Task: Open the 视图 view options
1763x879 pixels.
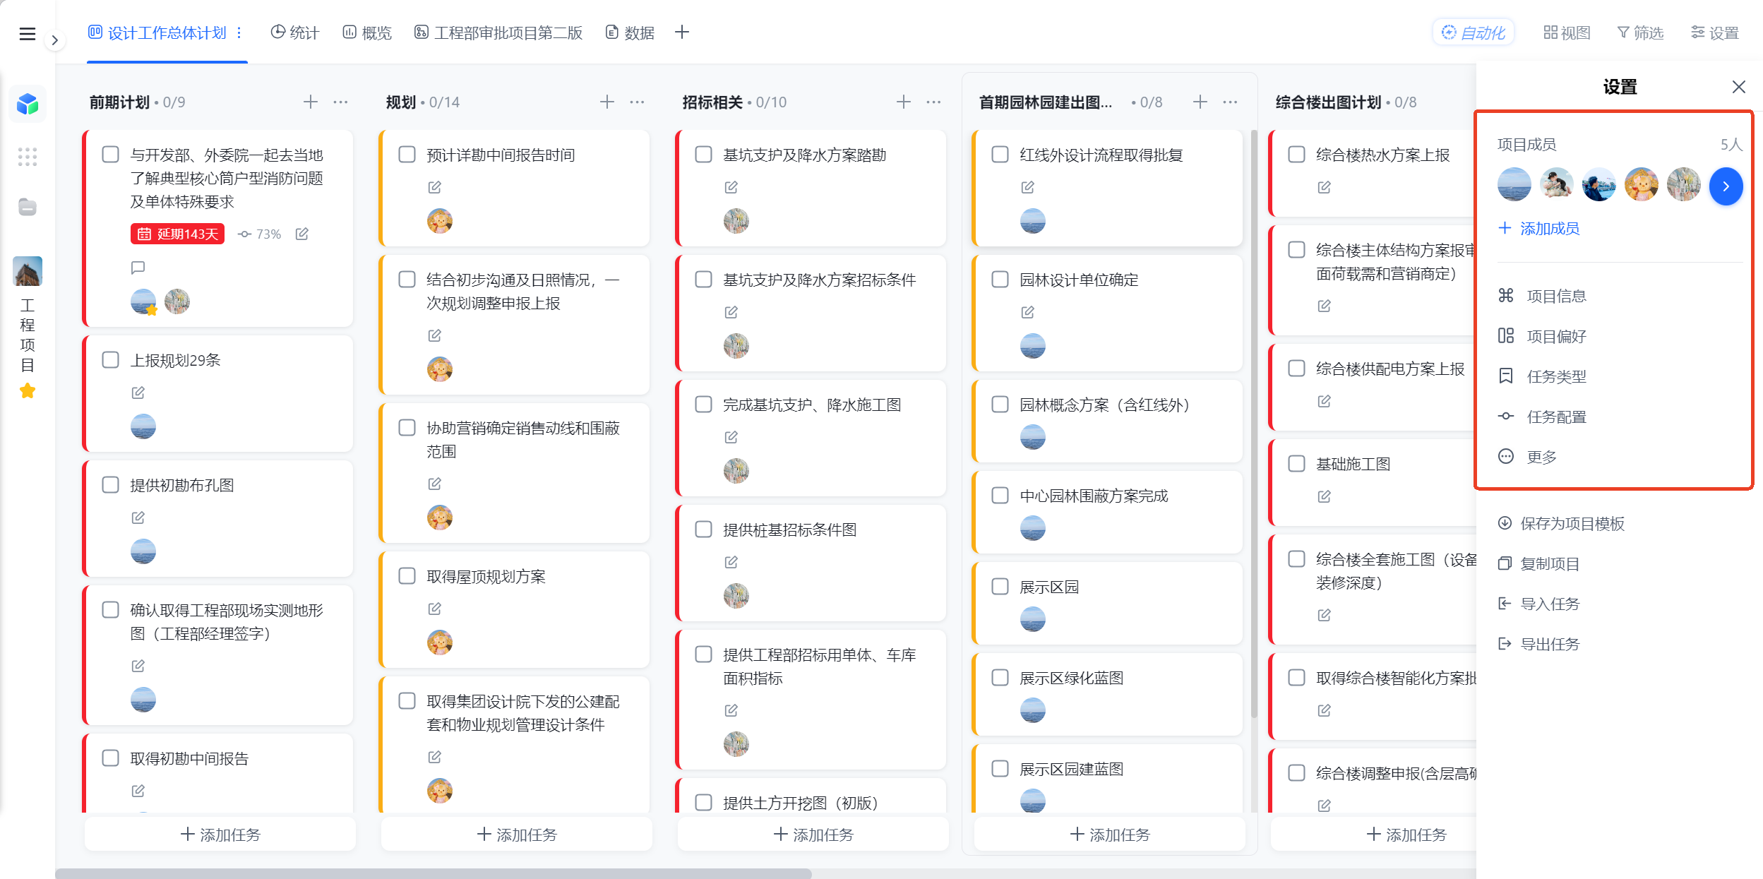Action: click(1567, 32)
